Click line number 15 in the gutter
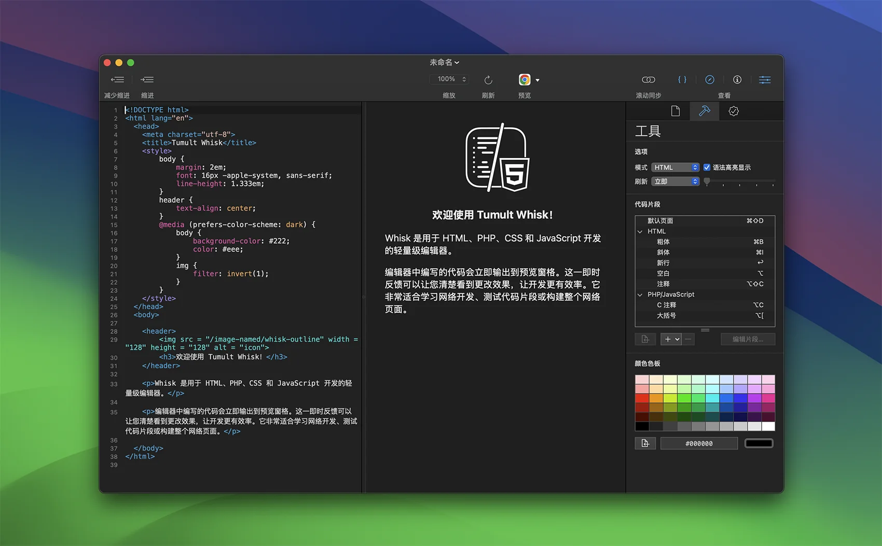 click(x=114, y=225)
